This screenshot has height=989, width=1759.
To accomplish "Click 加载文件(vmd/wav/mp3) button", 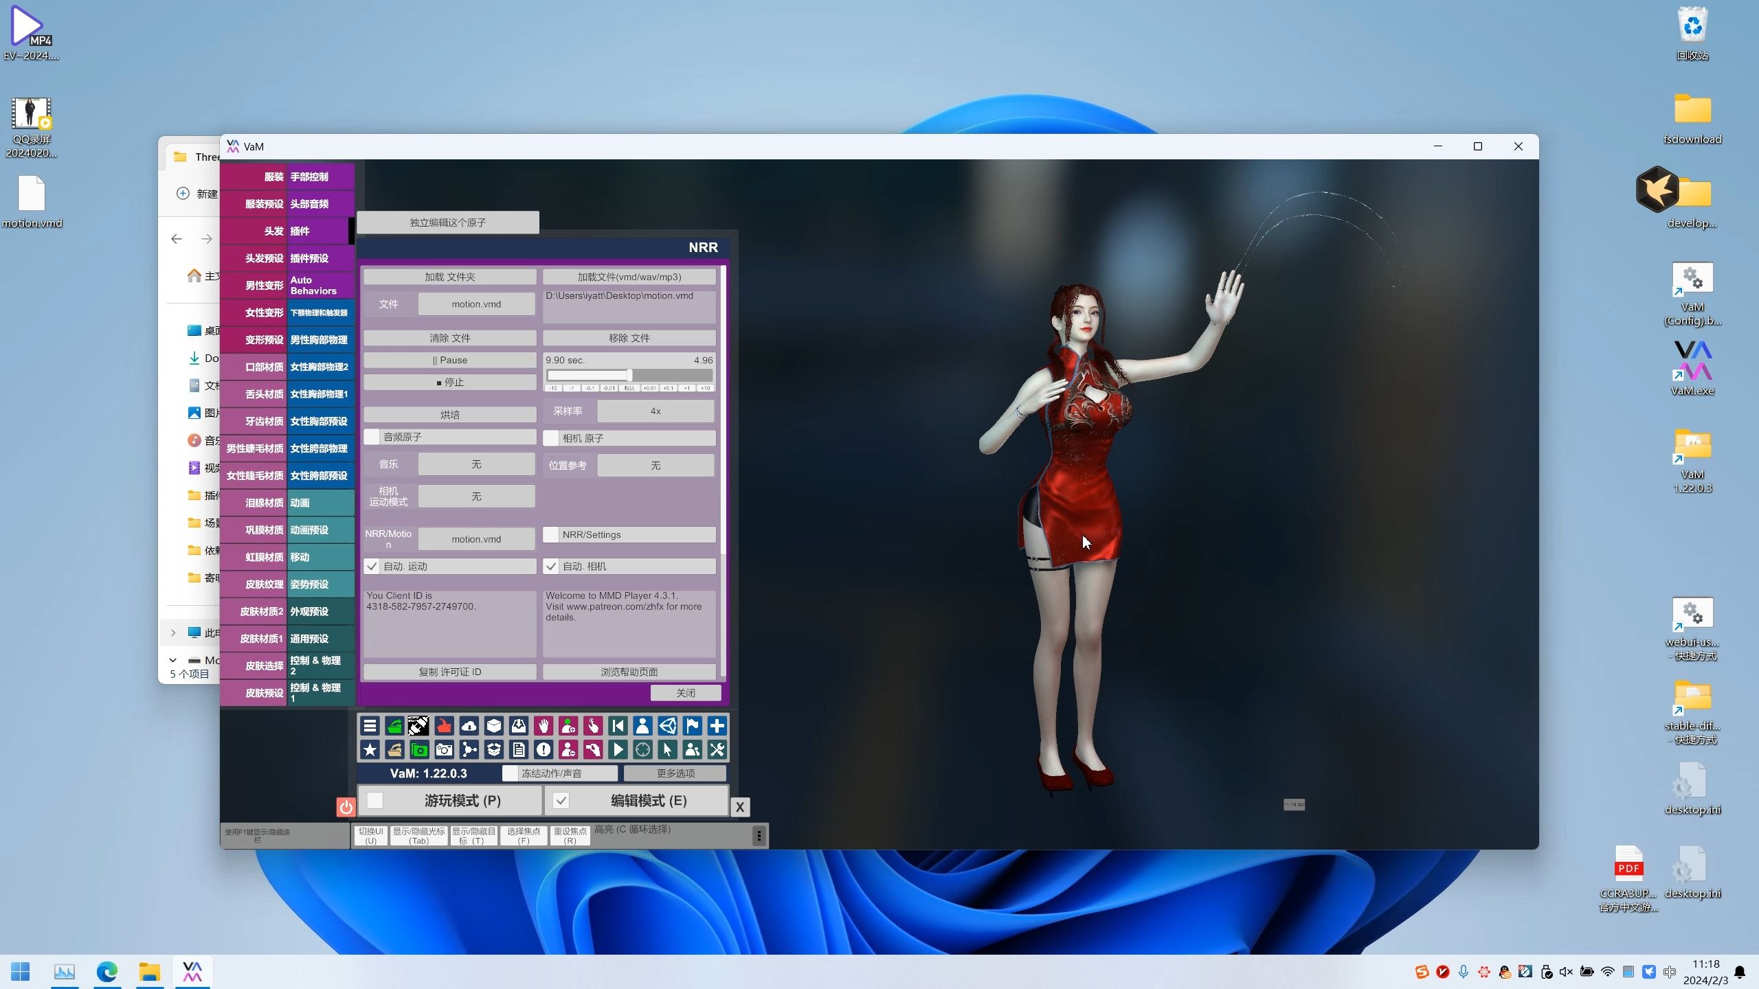I will click(629, 277).
